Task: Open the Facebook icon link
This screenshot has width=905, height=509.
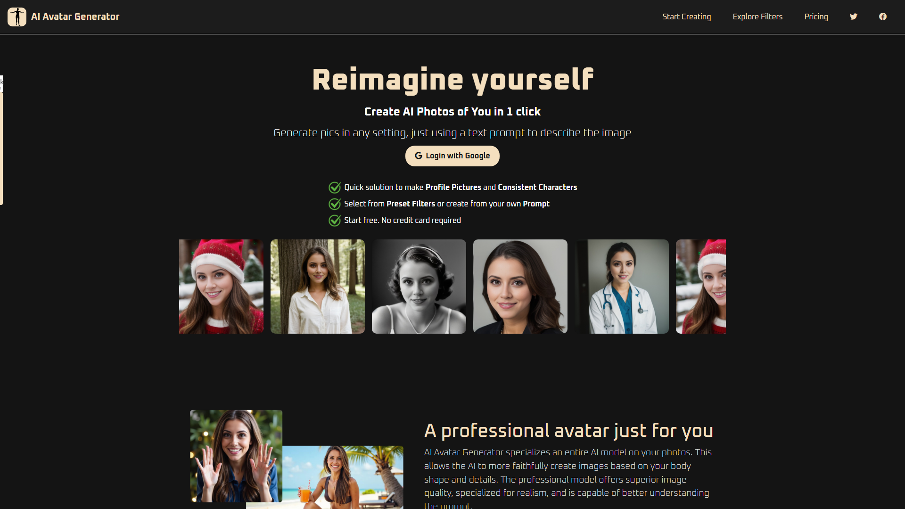Action: [x=883, y=16]
